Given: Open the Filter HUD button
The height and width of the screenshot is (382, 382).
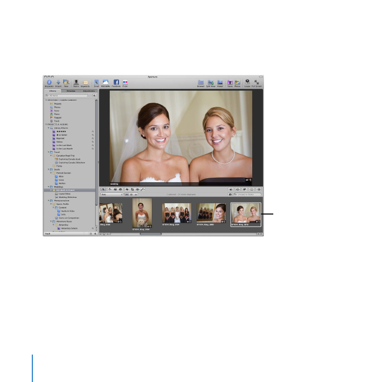Looking at the screenshot, I should click(x=230, y=194).
